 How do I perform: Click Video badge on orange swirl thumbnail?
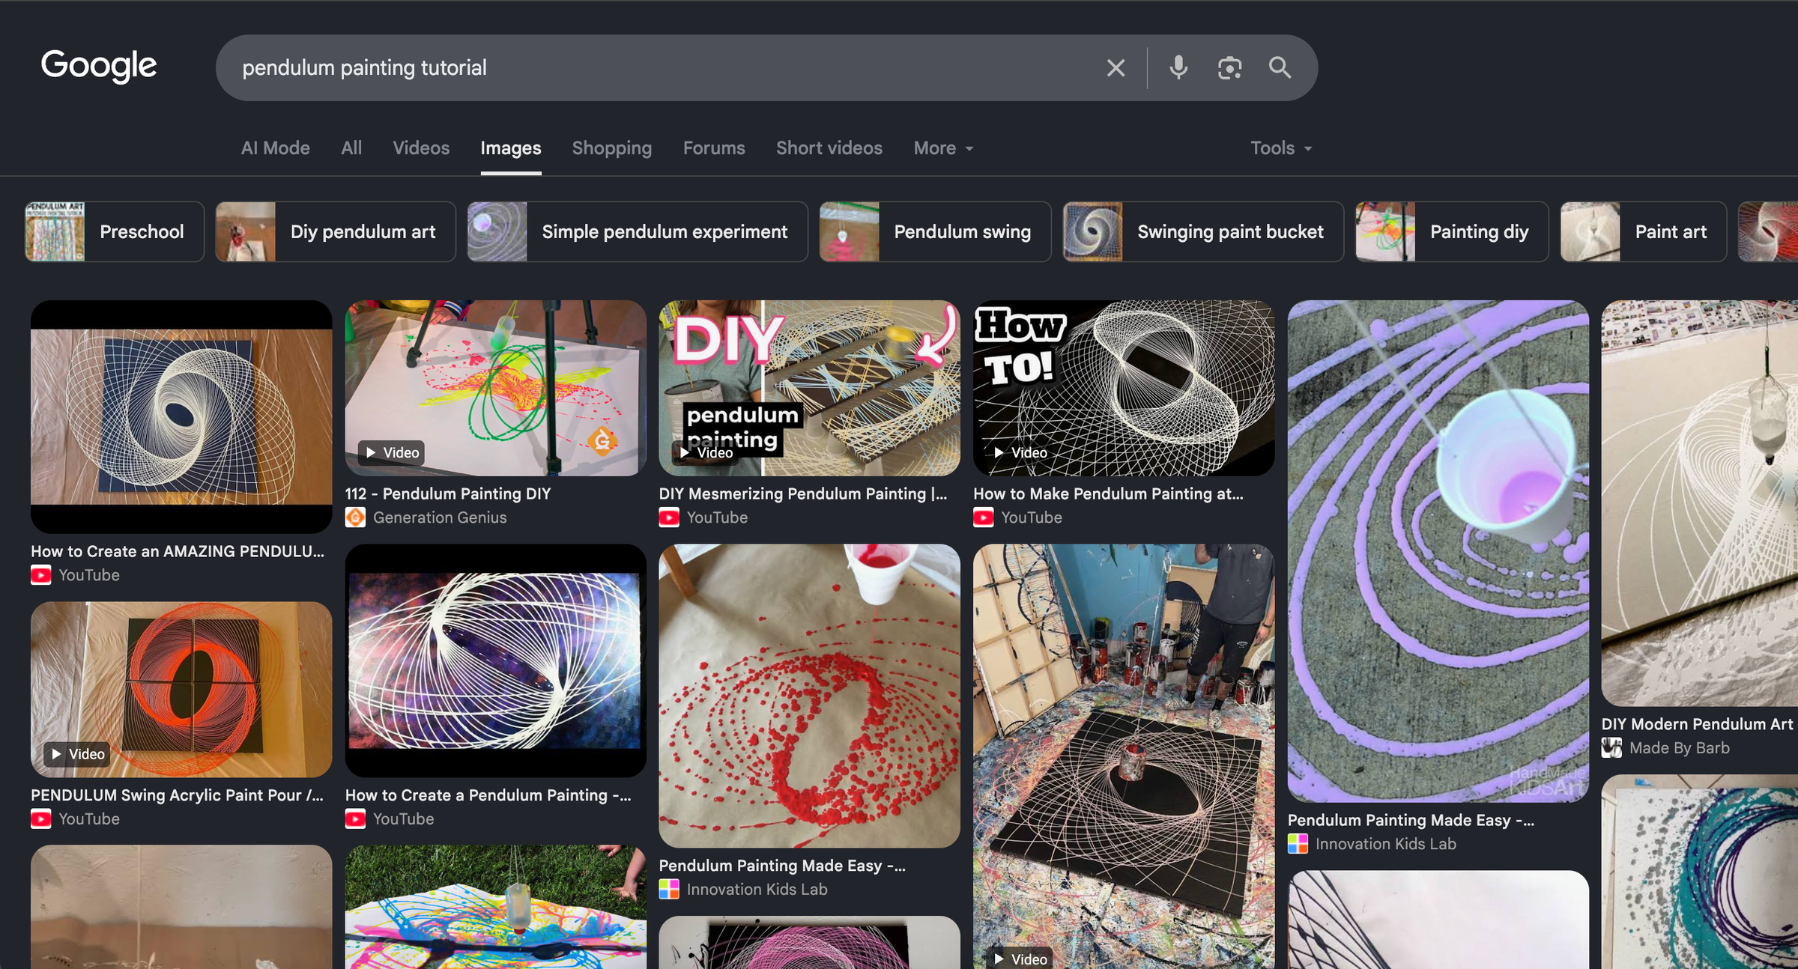76,754
